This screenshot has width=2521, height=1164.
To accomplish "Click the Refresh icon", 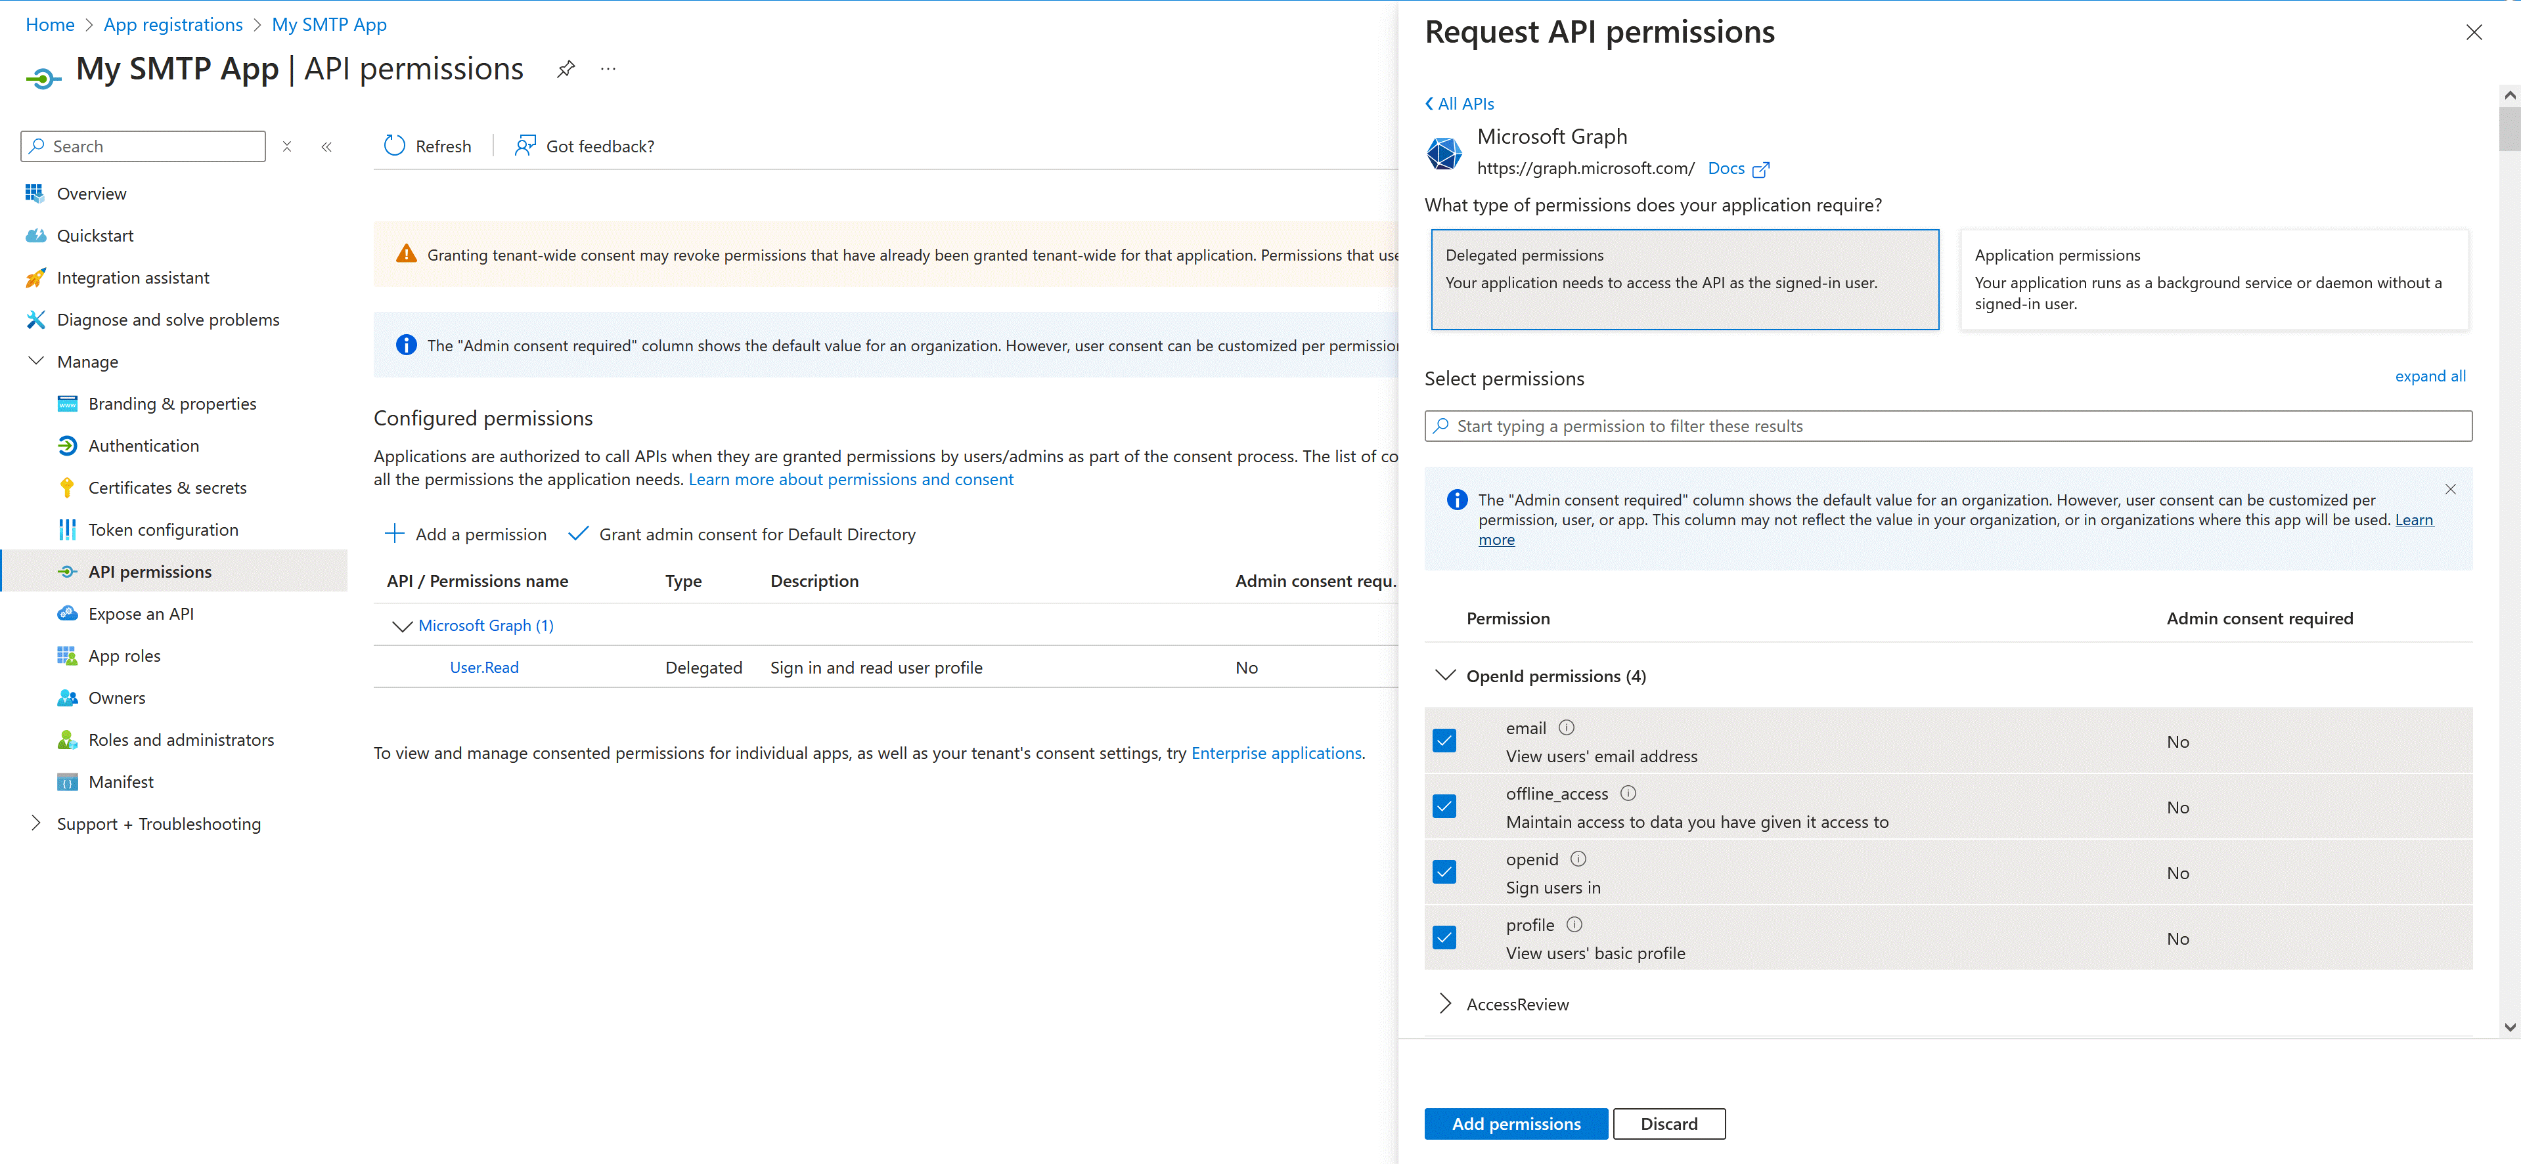I will (x=394, y=146).
